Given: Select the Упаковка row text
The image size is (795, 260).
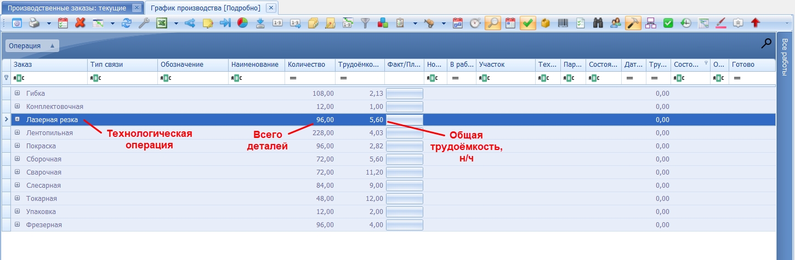Looking at the screenshot, I should 41,212.
